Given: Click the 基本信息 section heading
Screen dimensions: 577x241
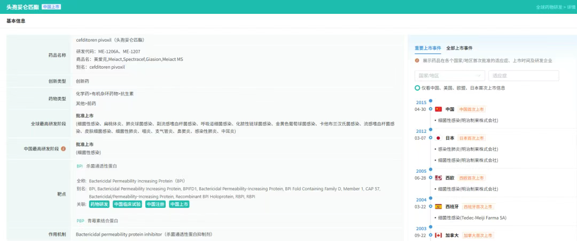Looking at the screenshot, I should 16,21.
